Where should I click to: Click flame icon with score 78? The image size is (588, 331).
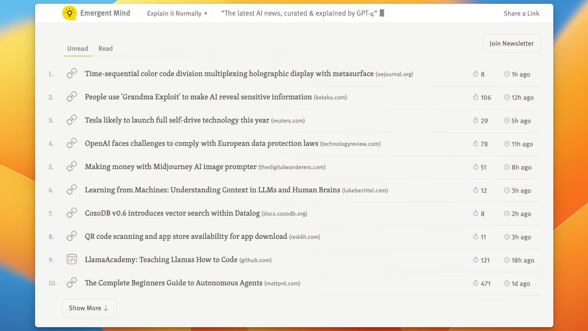[x=475, y=144]
